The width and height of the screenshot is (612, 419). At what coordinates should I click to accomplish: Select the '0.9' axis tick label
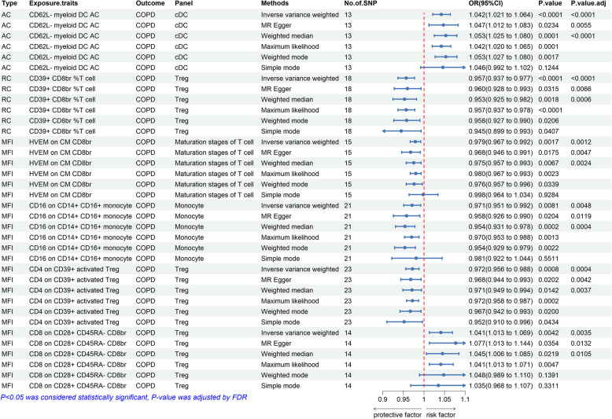click(382, 399)
